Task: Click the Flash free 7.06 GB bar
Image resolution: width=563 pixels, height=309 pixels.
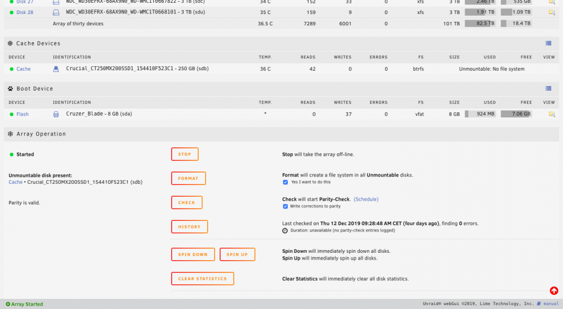Action: [516, 114]
